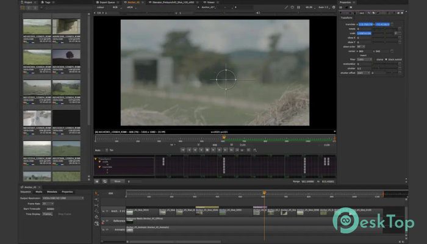Click the orange playhead marker on viewer timeline
427x244 pixels.
[224, 137]
